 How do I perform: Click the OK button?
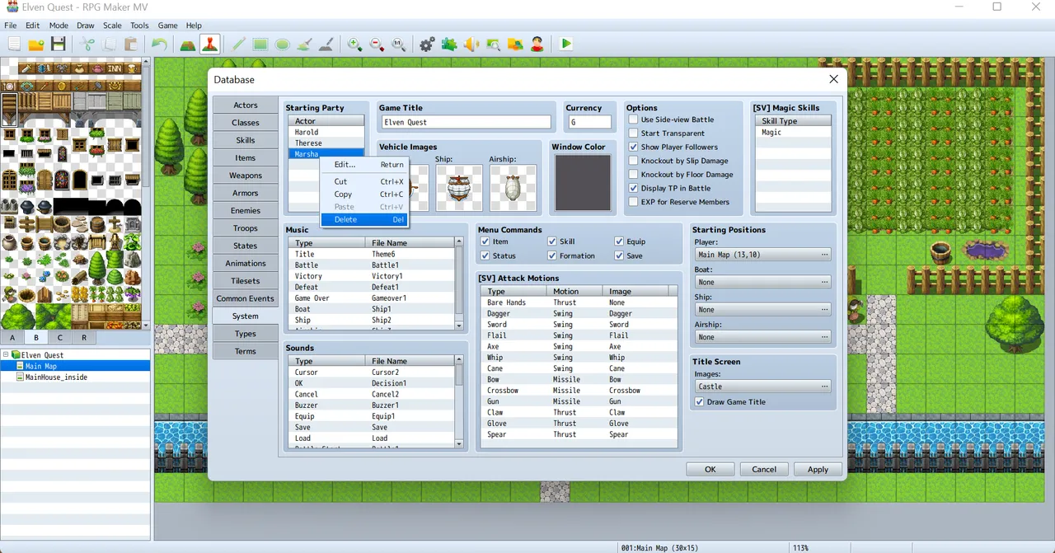click(710, 469)
